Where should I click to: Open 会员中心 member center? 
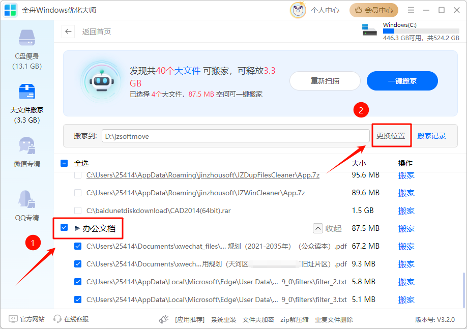[374, 10]
